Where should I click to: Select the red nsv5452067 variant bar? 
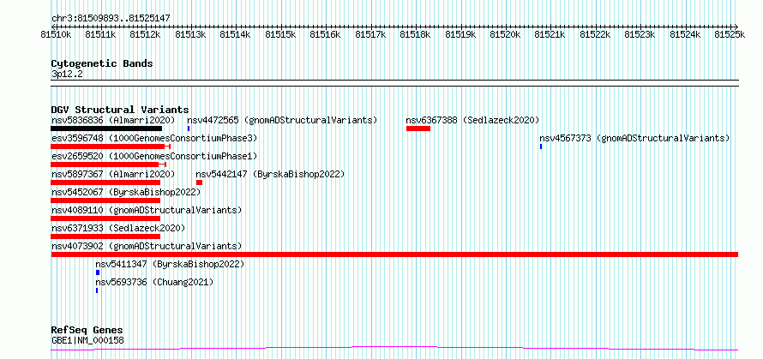tap(105, 200)
